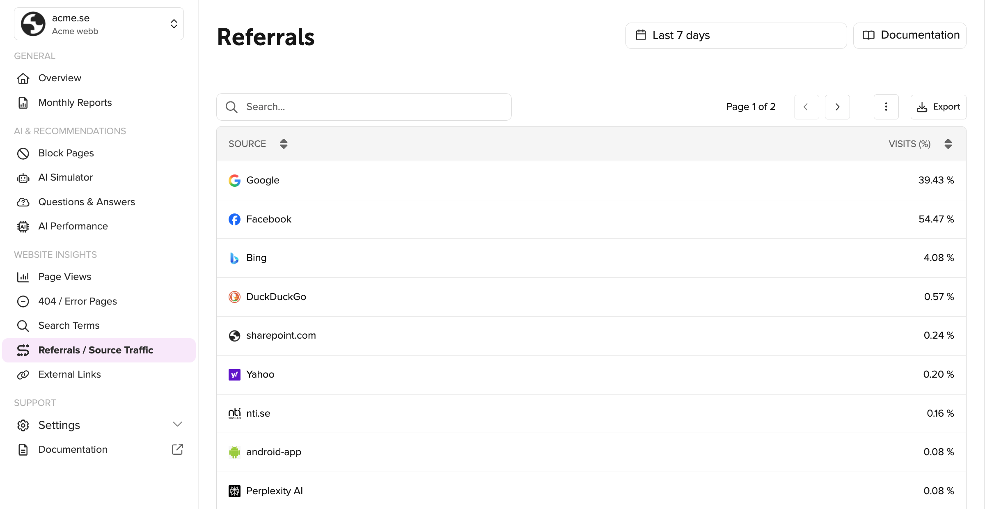This screenshot has height=509, width=985.
Task: Open the Last 7 days date picker
Action: tap(735, 35)
